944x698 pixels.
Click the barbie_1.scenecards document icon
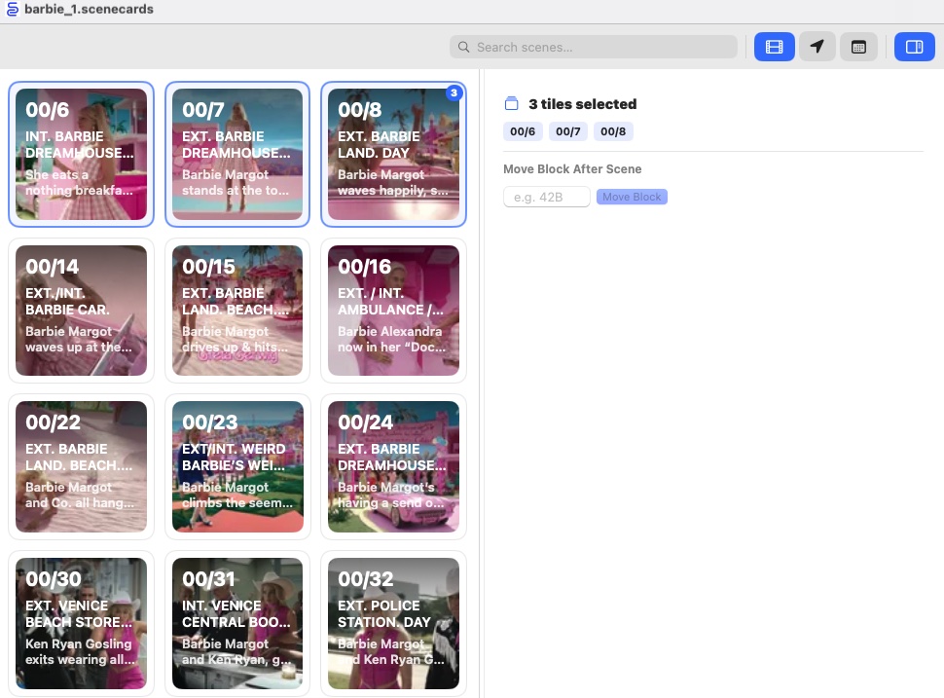[12, 9]
